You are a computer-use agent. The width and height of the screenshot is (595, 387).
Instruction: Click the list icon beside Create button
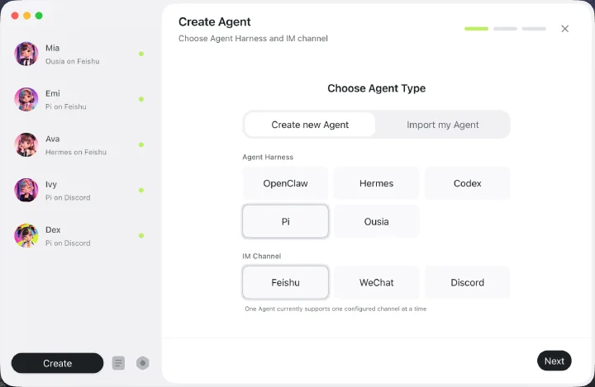coord(118,363)
